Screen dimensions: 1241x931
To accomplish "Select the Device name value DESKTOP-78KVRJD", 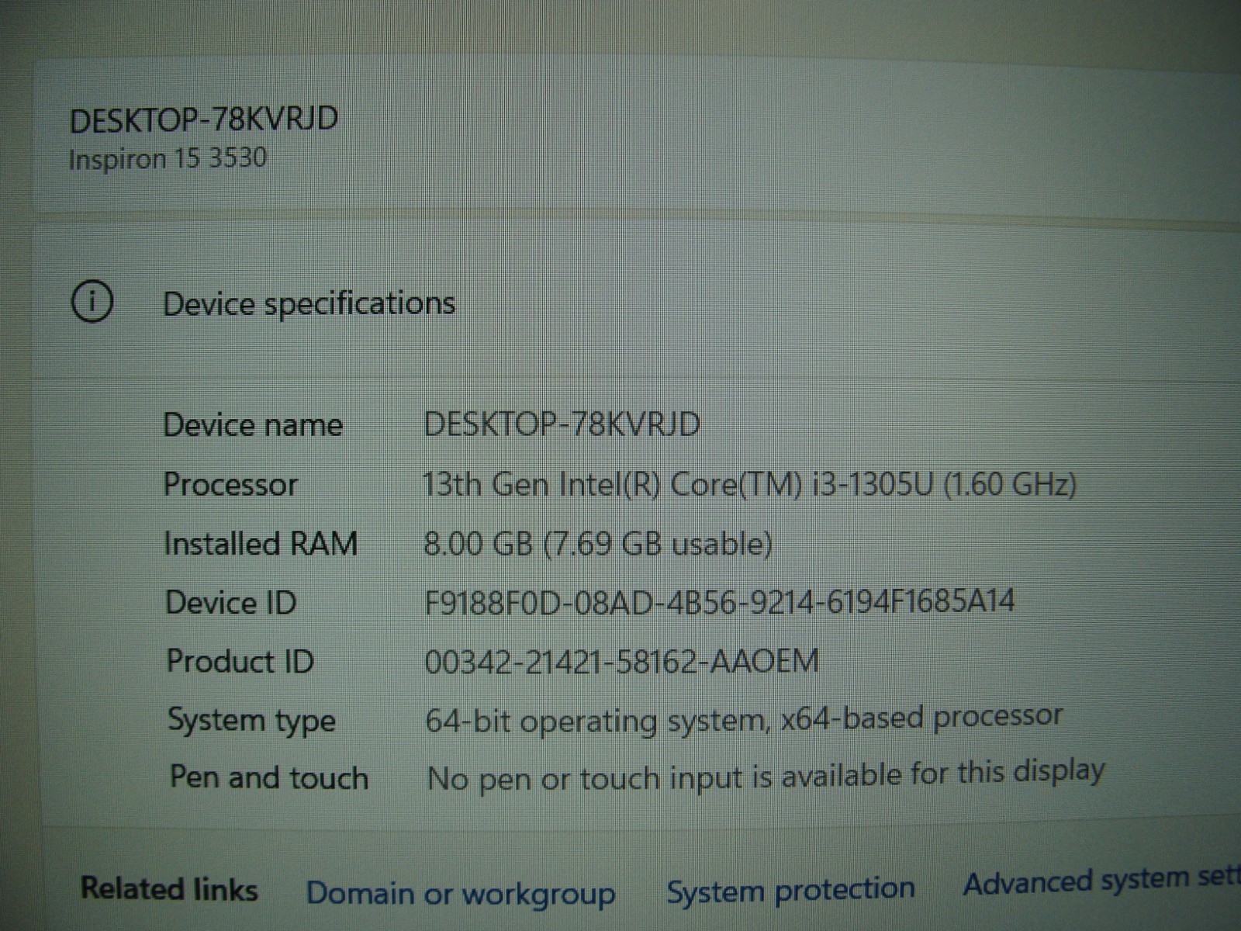I will [x=562, y=424].
